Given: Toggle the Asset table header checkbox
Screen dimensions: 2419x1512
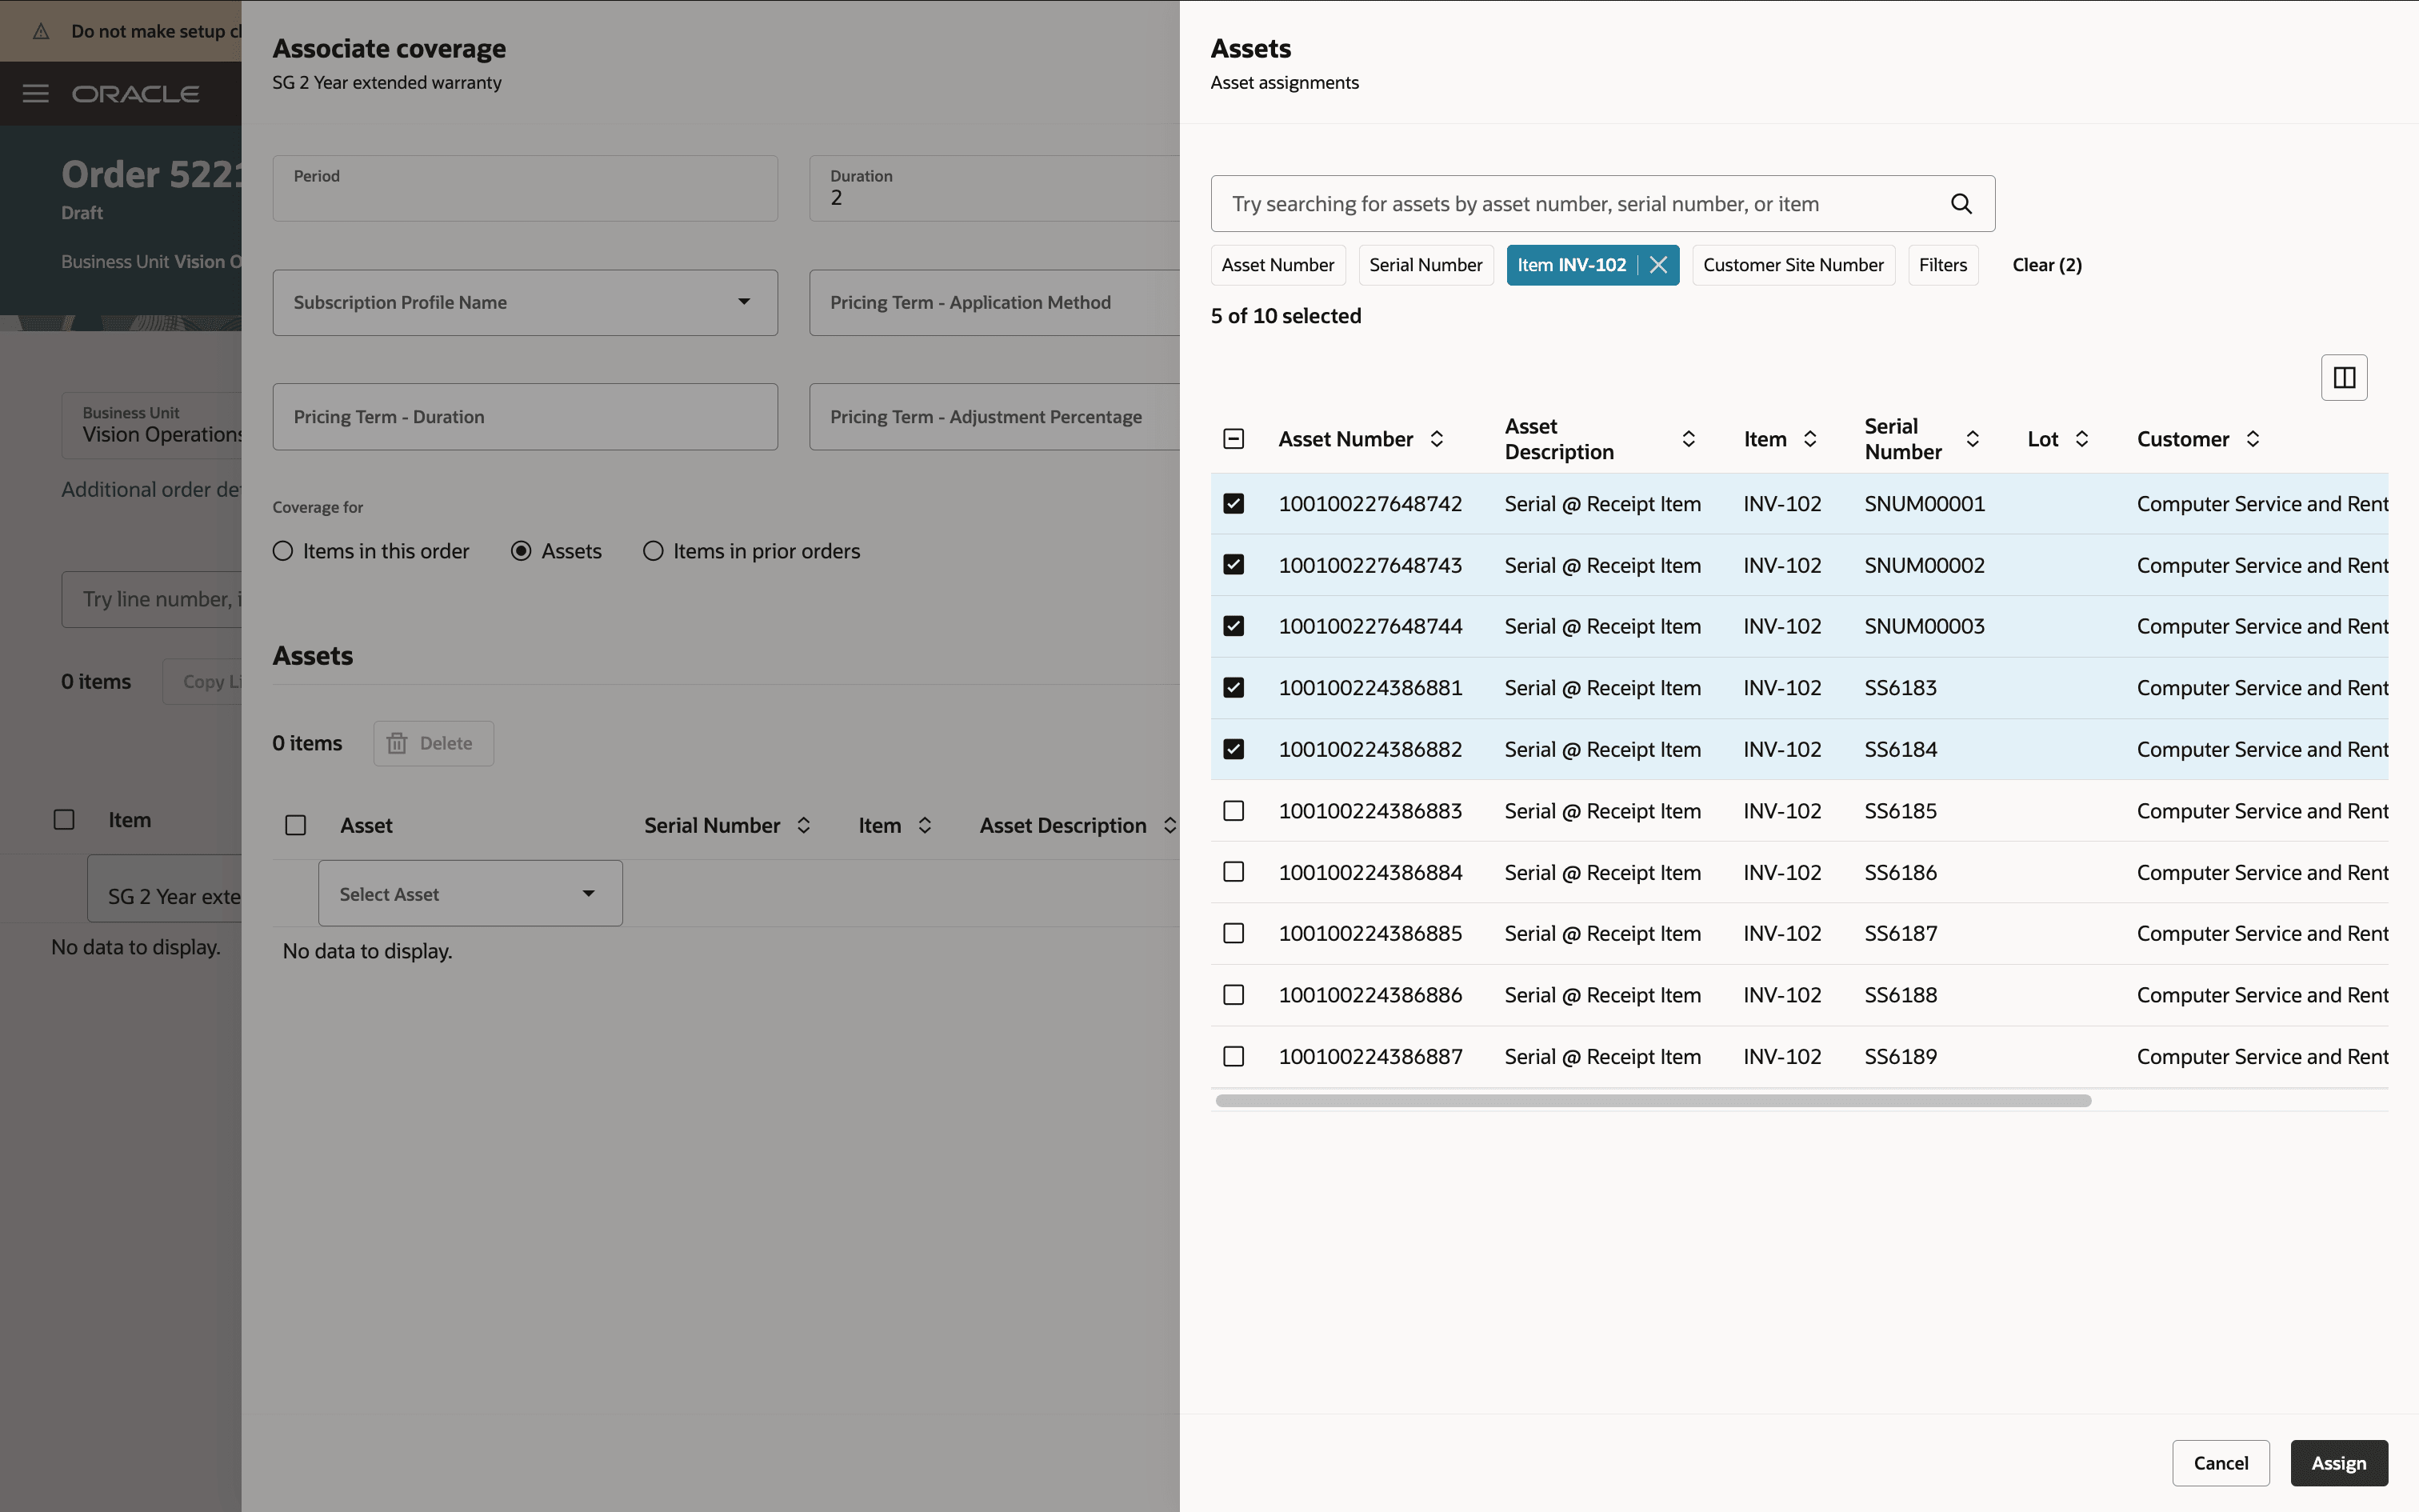Looking at the screenshot, I should [x=295, y=825].
